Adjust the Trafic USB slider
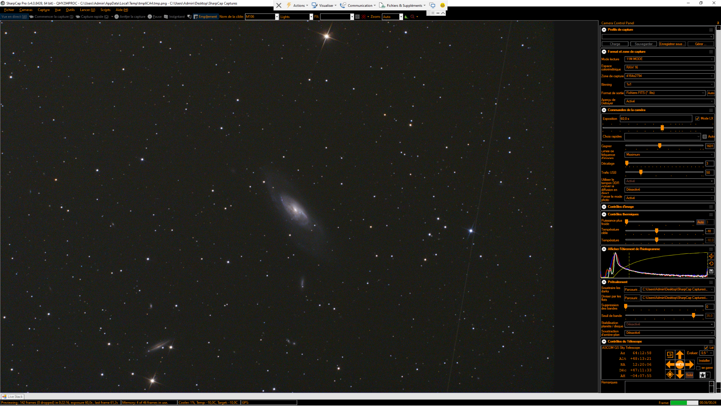This screenshot has height=406, width=721. click(641, 172)
